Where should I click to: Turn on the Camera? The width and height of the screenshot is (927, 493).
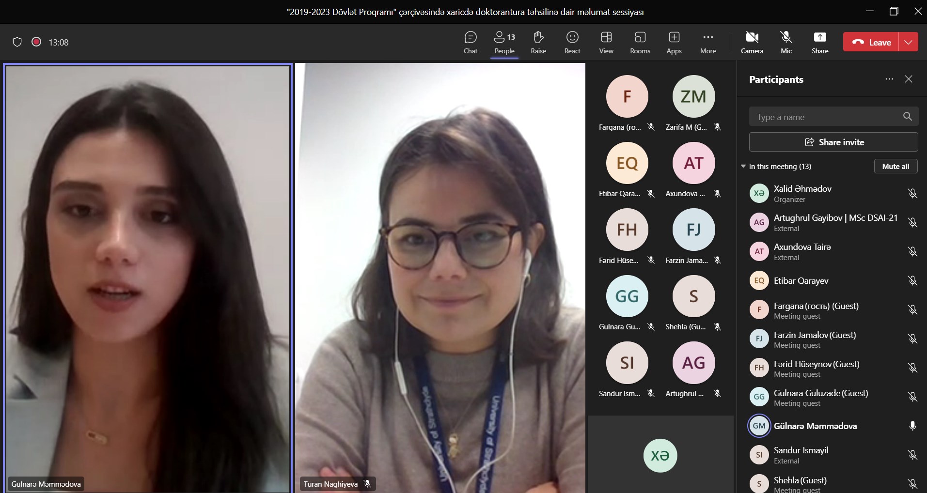pyautogui.click(x=752, y=43)
